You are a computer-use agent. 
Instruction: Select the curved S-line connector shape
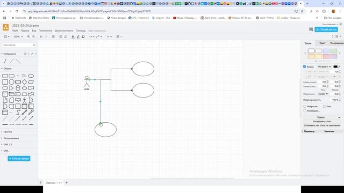[18, 112]
